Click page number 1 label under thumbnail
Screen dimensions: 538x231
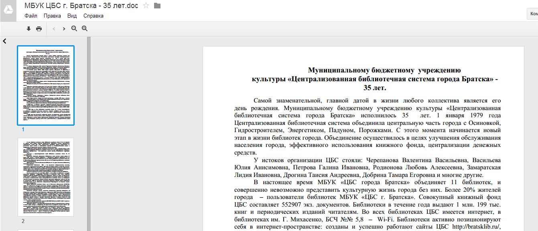click(x=23, y=130)
